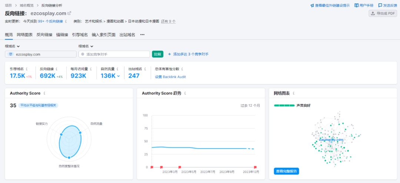400x183 pixels.
Task: Click 添加竞争对手 input field
Action: pyautogui.click(x=114, y=54)
